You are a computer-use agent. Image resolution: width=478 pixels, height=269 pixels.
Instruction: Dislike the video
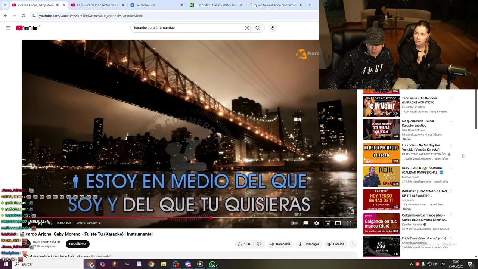click(x=259, y=244)
